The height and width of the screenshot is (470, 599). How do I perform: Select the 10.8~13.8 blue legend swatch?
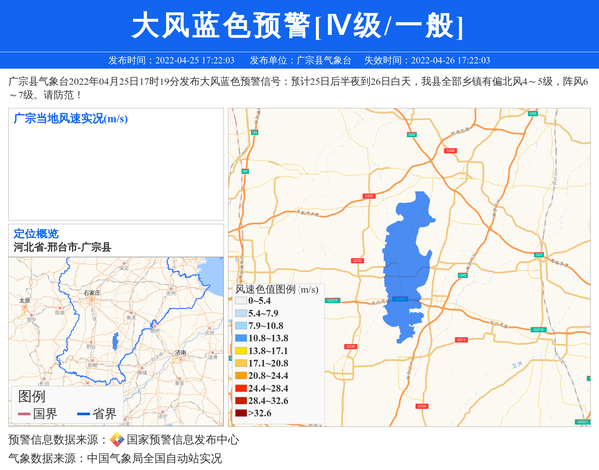tap(240, 339)
